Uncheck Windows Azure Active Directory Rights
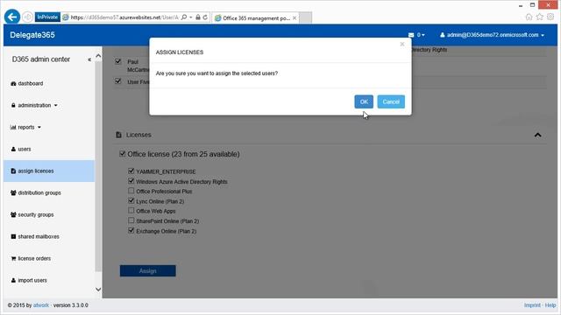This screenshot has width=561, height=315. [131, 181]
